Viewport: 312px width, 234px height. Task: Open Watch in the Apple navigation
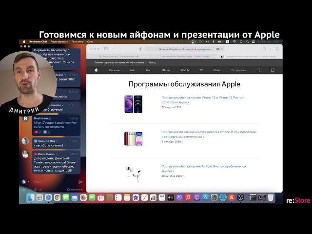pos(185,70)
